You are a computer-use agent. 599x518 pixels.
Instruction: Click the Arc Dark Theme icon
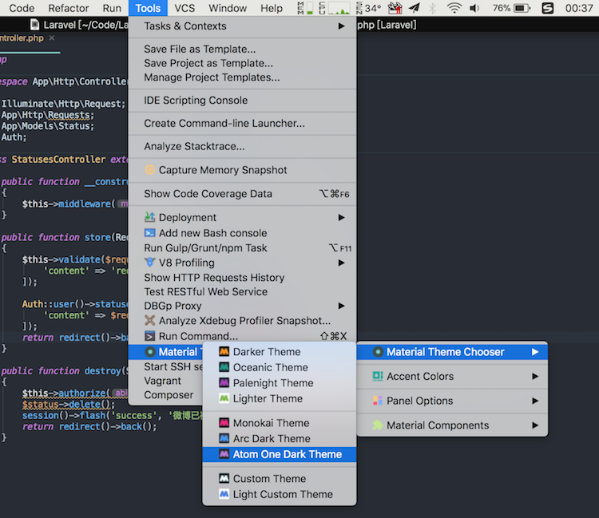coord(224,439)
